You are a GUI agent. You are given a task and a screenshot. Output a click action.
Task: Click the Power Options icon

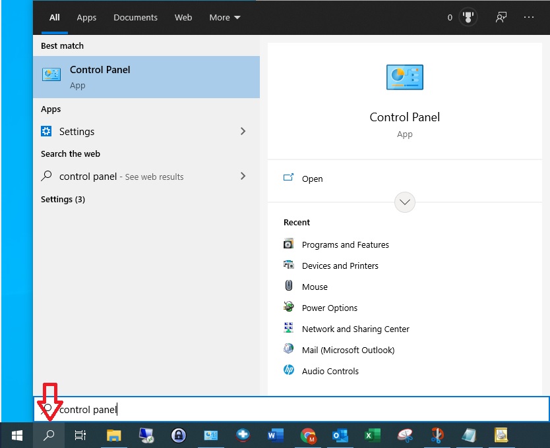point(288,306)
